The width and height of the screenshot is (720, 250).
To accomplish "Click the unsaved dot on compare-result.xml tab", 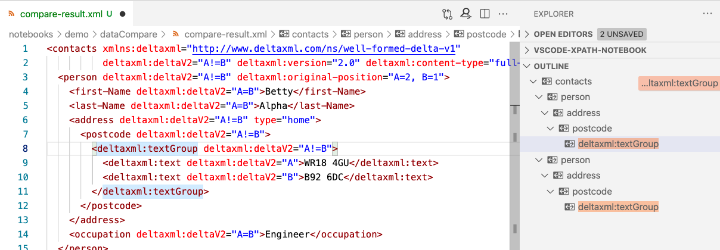I will pyautogui.click(x=122, y=13).
